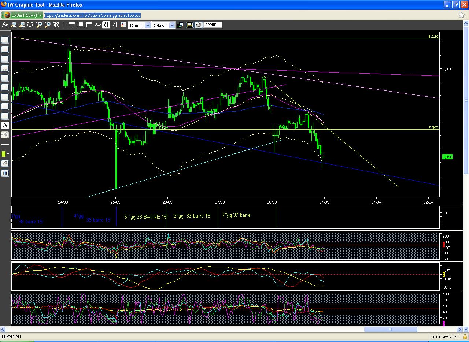Click the 30/03 date axis label
This screenshot has width=469, height=342.
click(272, 202)
